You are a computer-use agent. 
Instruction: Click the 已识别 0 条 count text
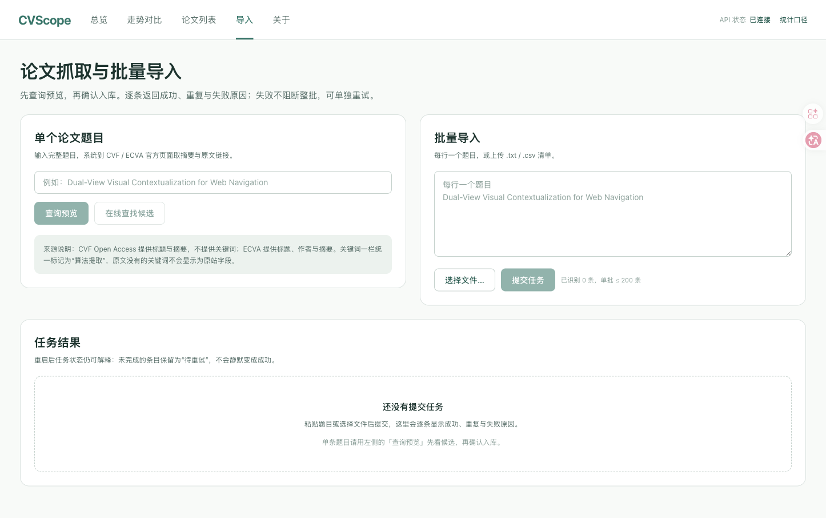point(601,280)
